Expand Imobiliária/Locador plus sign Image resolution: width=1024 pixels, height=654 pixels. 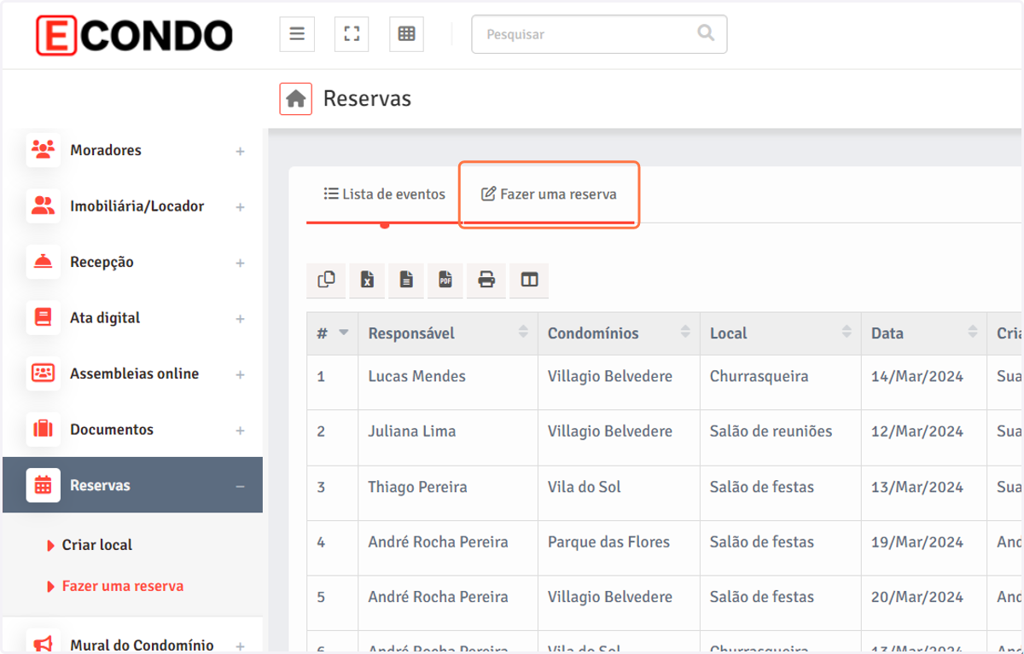pyautogui.click(x=241, y=207)
